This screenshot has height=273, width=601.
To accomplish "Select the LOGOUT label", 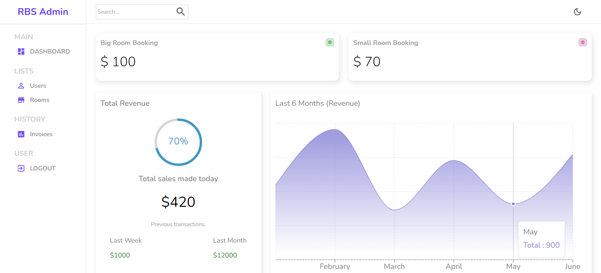I will 43,168.
